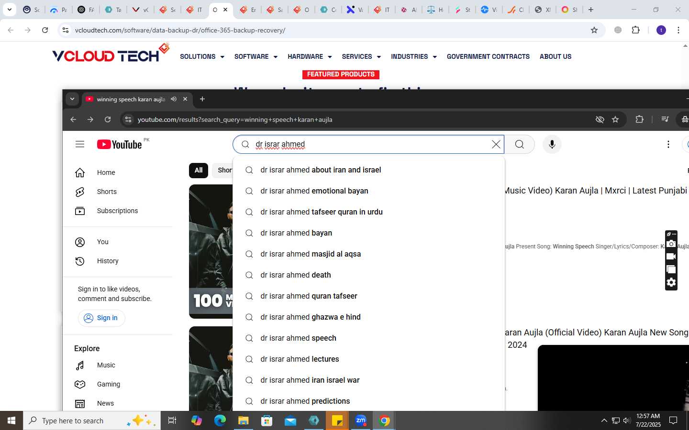Click the YouTube logo

[x=120, y=144]
